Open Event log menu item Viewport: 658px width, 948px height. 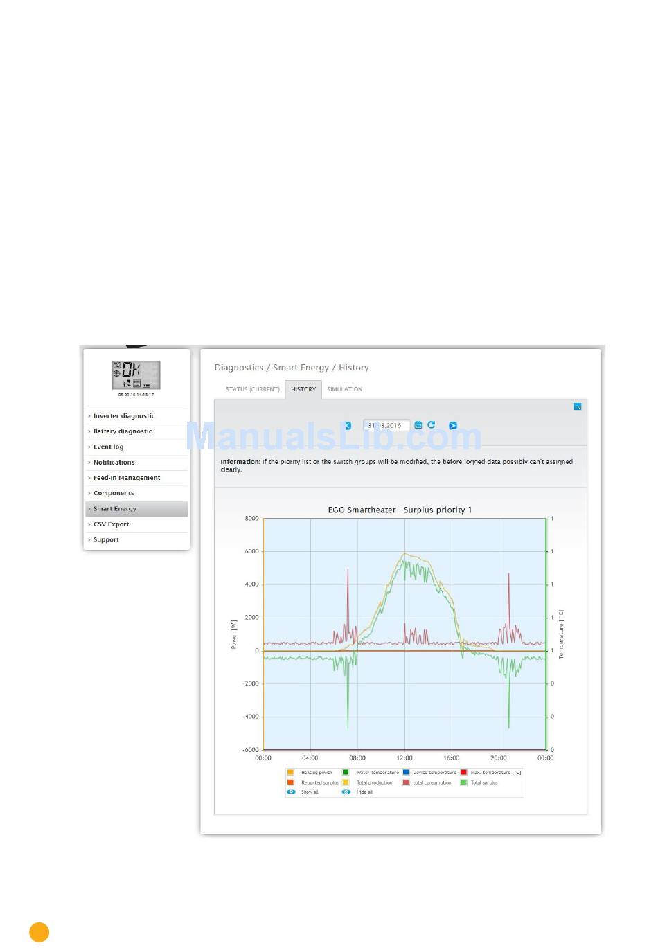[136, 447]
